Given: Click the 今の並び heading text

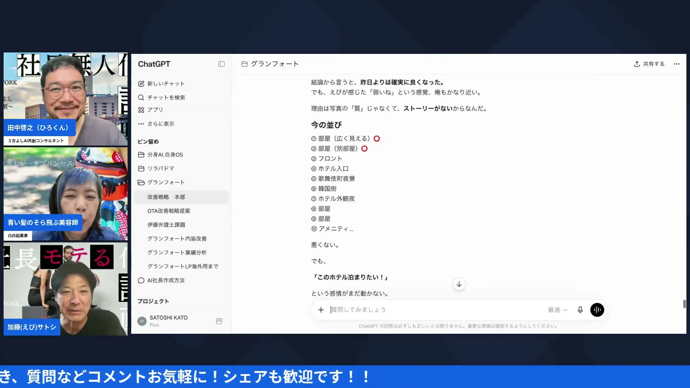Looking at the screenshot, I should click(326, 125).
